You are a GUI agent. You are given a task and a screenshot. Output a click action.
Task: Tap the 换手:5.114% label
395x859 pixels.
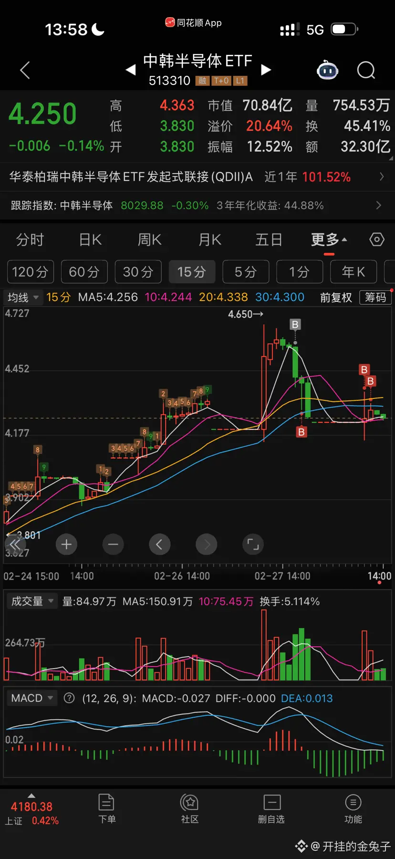click(290, 601)
